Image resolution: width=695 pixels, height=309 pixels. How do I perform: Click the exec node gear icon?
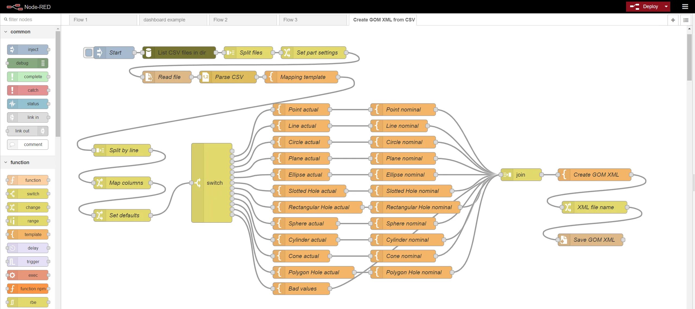[12, 275]
